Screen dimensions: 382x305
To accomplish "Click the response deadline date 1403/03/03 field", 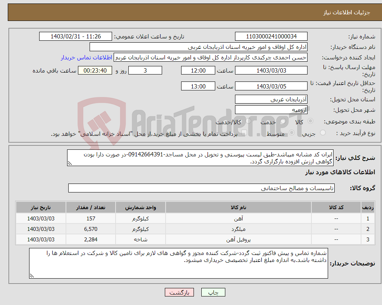I will (271, 71).
